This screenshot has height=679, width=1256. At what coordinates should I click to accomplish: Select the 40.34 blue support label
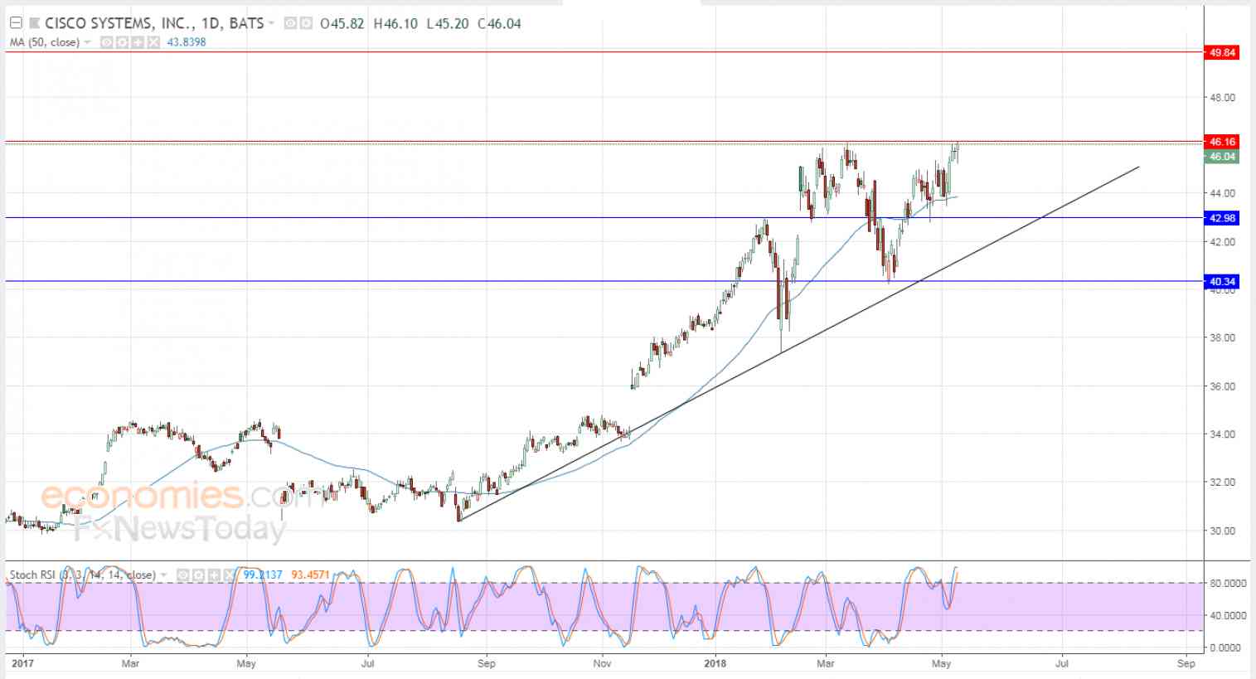[x=1223, y=282]
